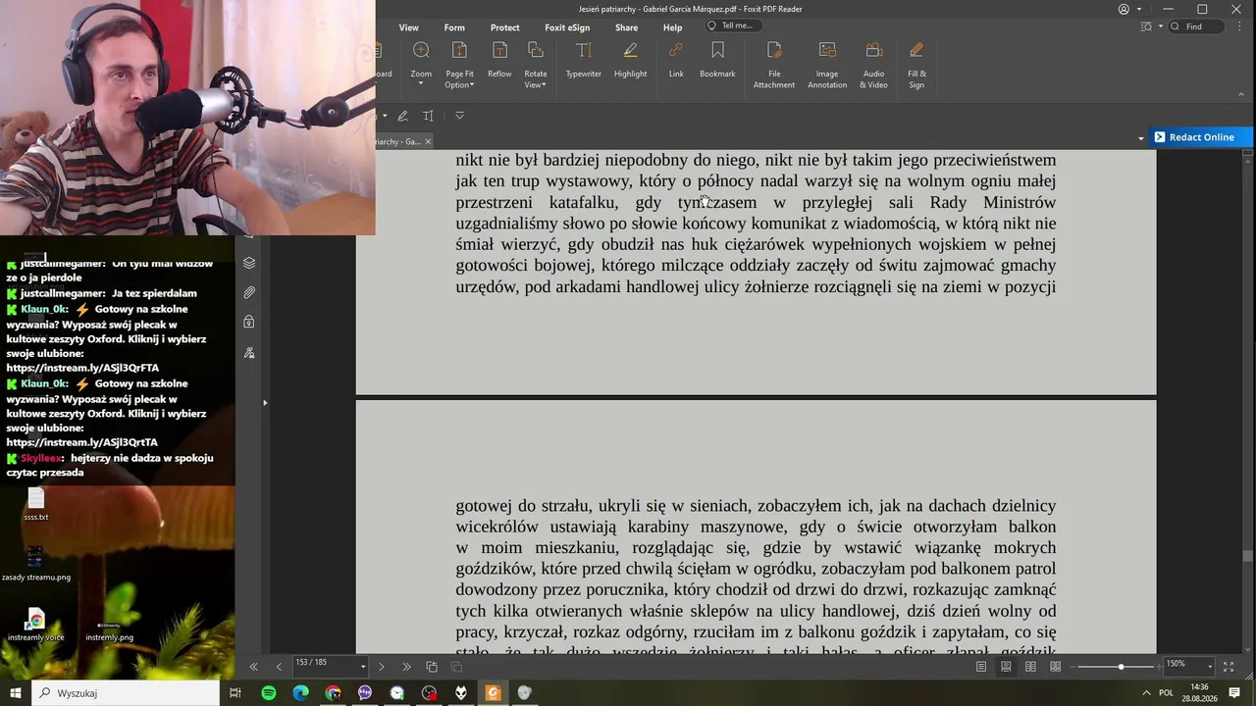Open the page number dropdown arrow

pyautogui.click(x=363, y=667)
